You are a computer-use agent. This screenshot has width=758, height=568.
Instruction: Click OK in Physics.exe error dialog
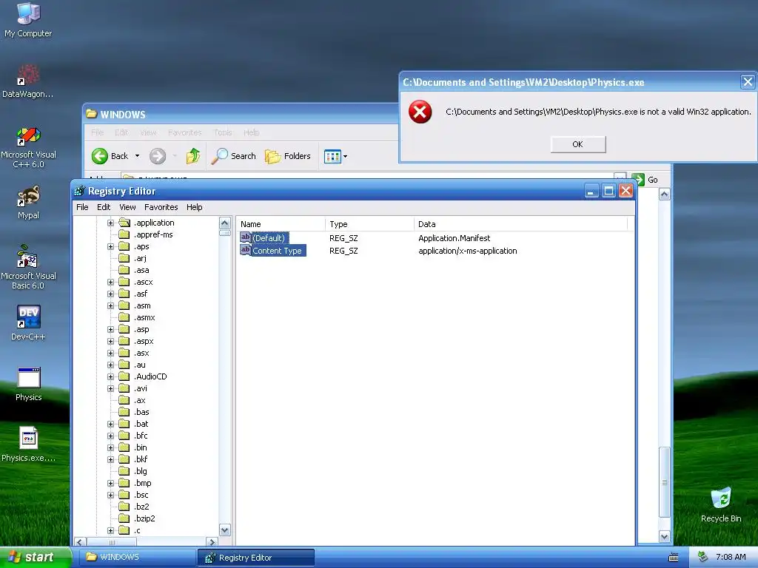pyautogui.click(x=577, y=144)
